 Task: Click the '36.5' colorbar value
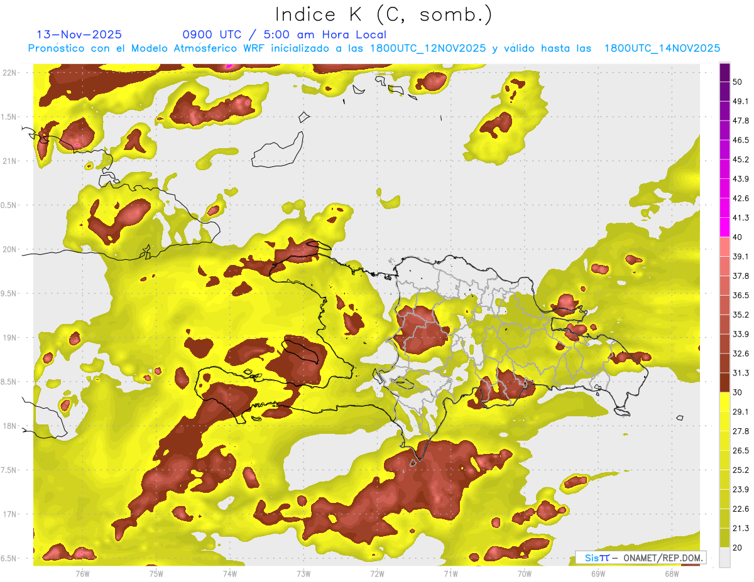[x=741, y=295]
